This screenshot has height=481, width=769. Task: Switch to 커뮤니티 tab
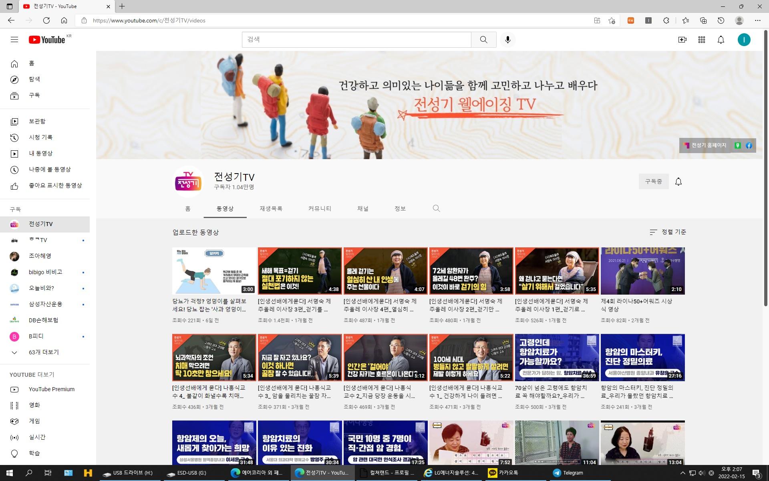click(320, 208)
